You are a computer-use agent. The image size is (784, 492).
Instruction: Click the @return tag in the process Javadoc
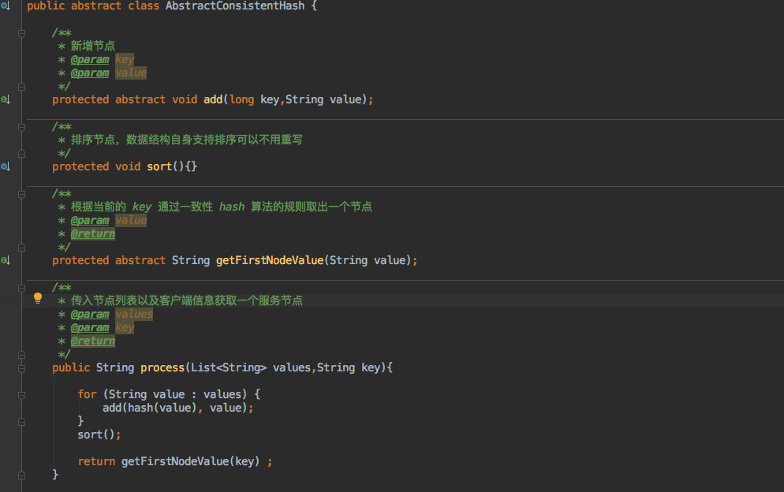click(x=92, y=341)
